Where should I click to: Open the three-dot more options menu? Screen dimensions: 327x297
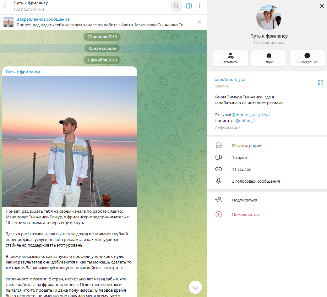(x=199, y=6)
